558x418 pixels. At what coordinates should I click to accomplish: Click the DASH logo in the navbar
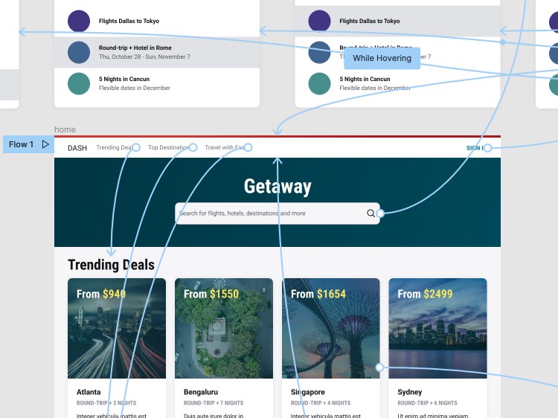[x=77, y=148]
